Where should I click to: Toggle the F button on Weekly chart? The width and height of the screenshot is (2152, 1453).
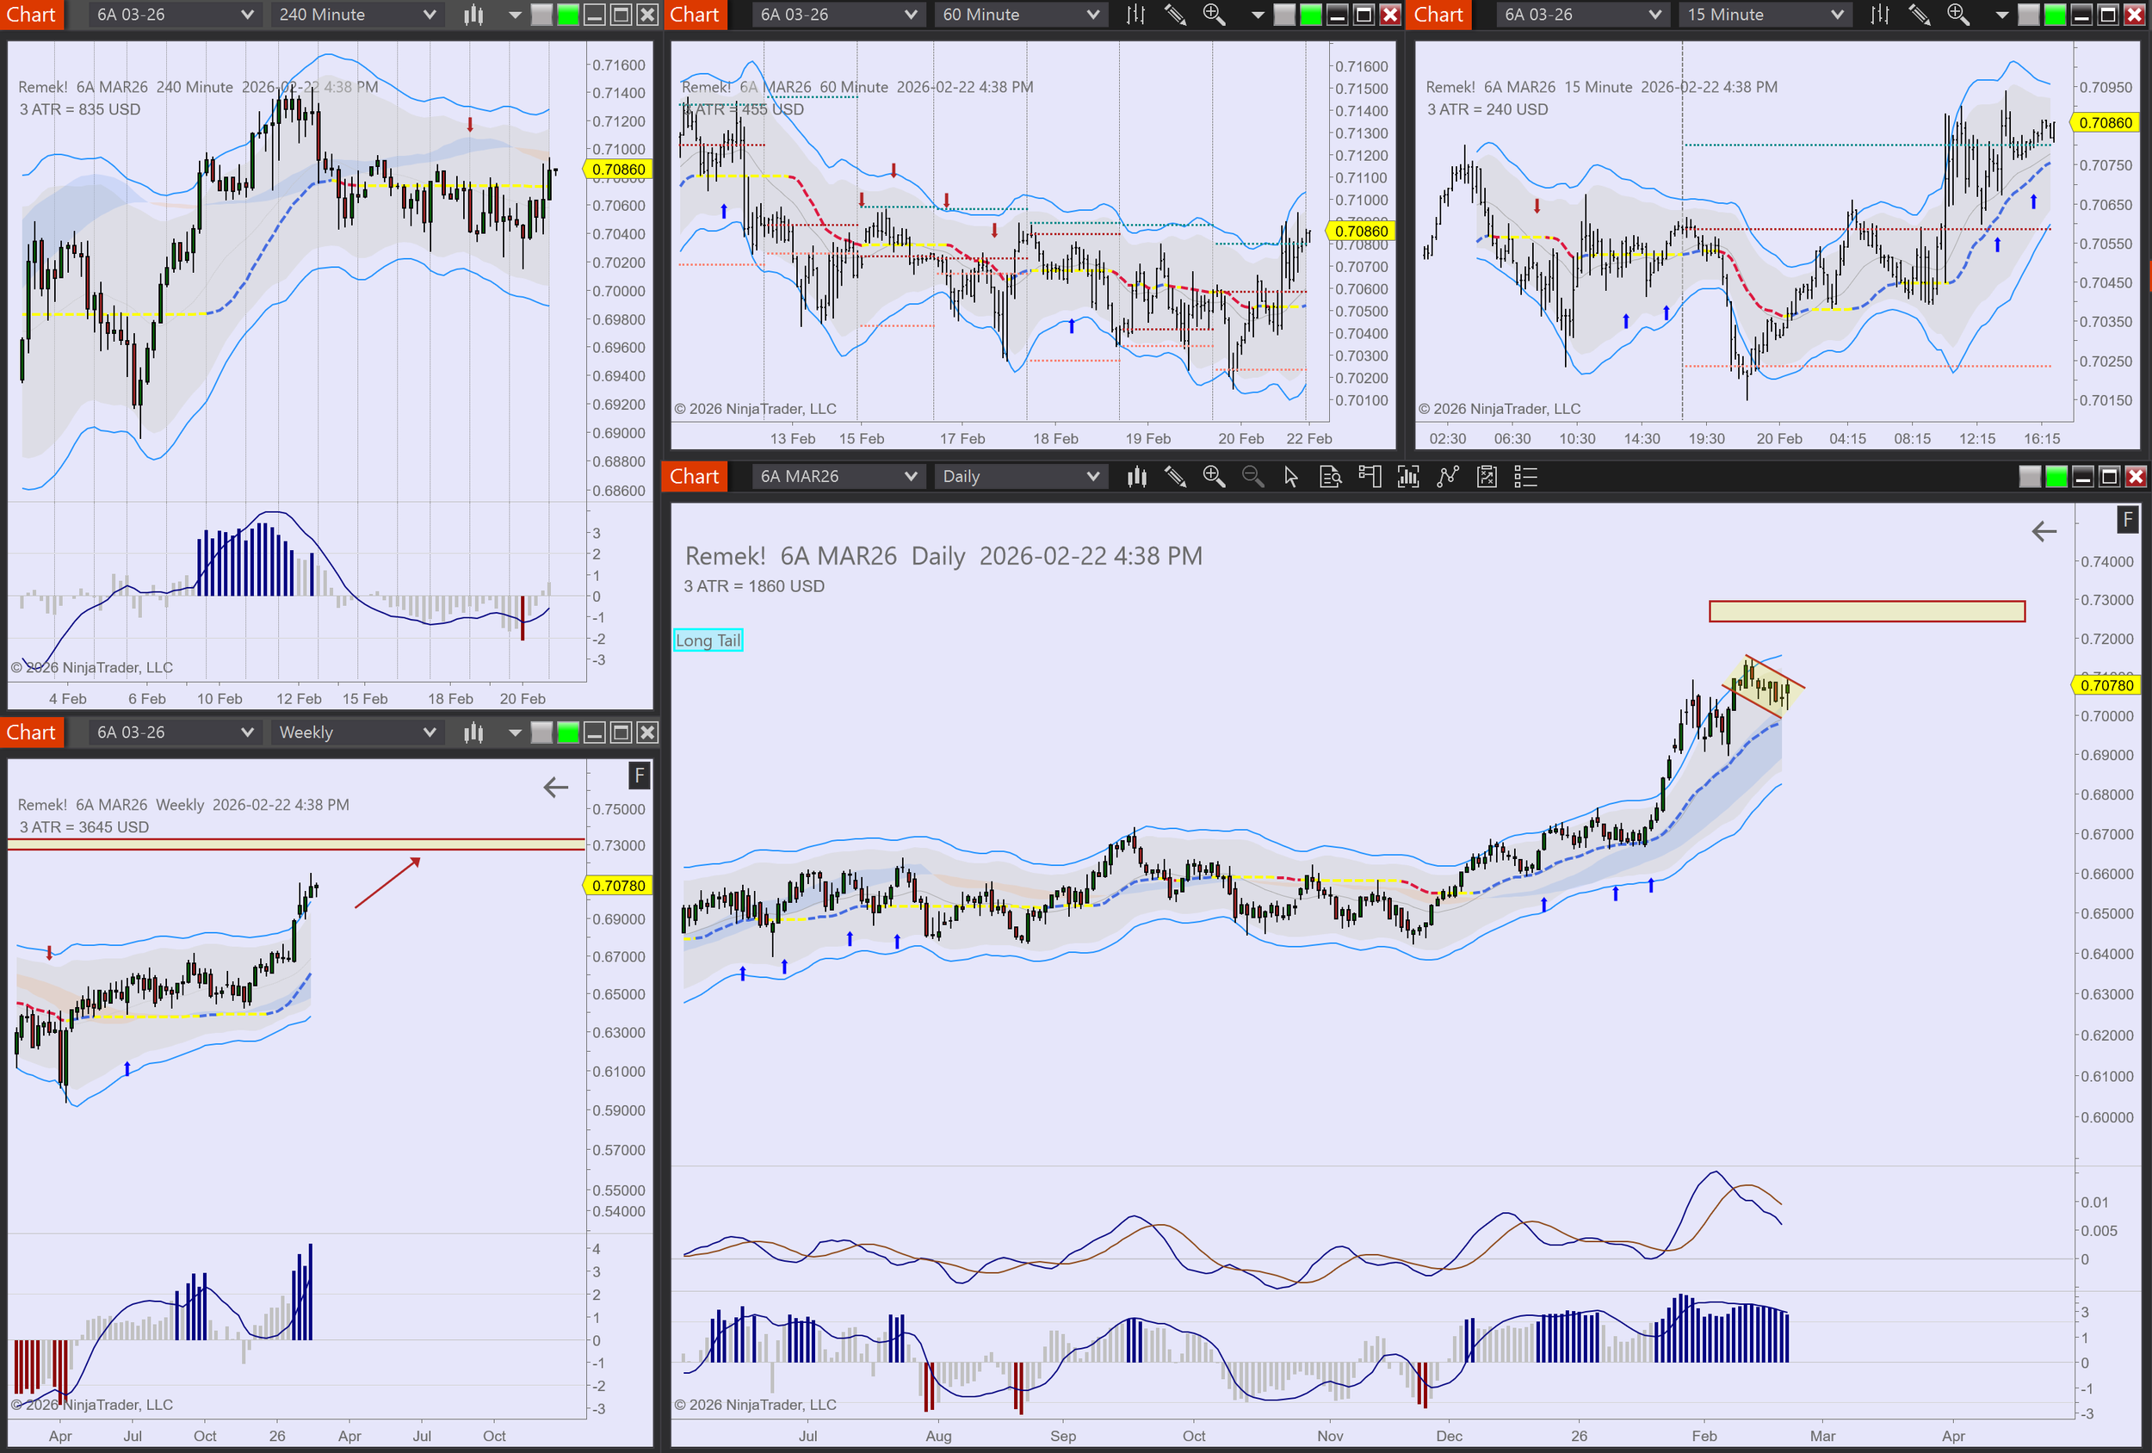[x=639, y=775]
